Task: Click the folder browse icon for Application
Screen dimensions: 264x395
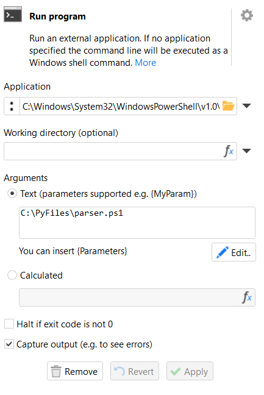Action: coord(229,106)
